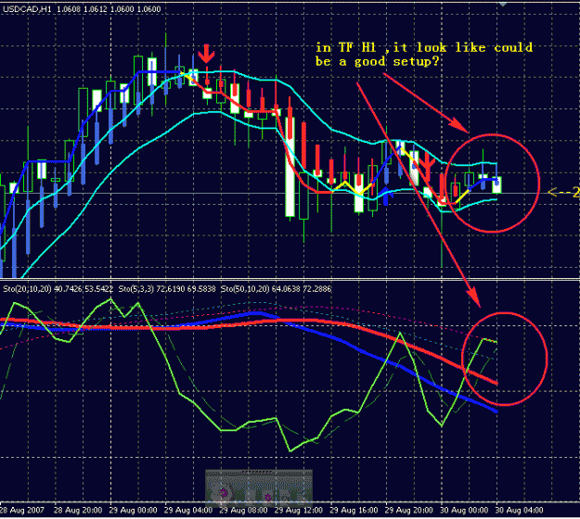Click the chart shift triangle marker at top
580x519 pixels.
[502, 4]
